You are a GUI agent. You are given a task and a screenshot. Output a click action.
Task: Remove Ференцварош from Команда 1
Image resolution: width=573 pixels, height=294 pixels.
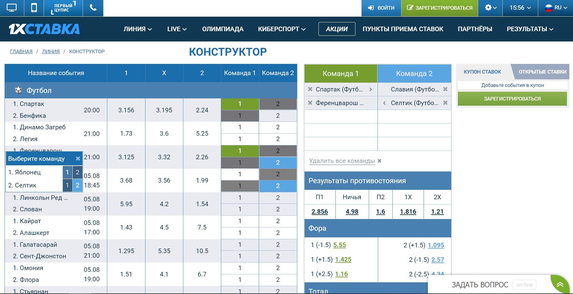(310, 103)
